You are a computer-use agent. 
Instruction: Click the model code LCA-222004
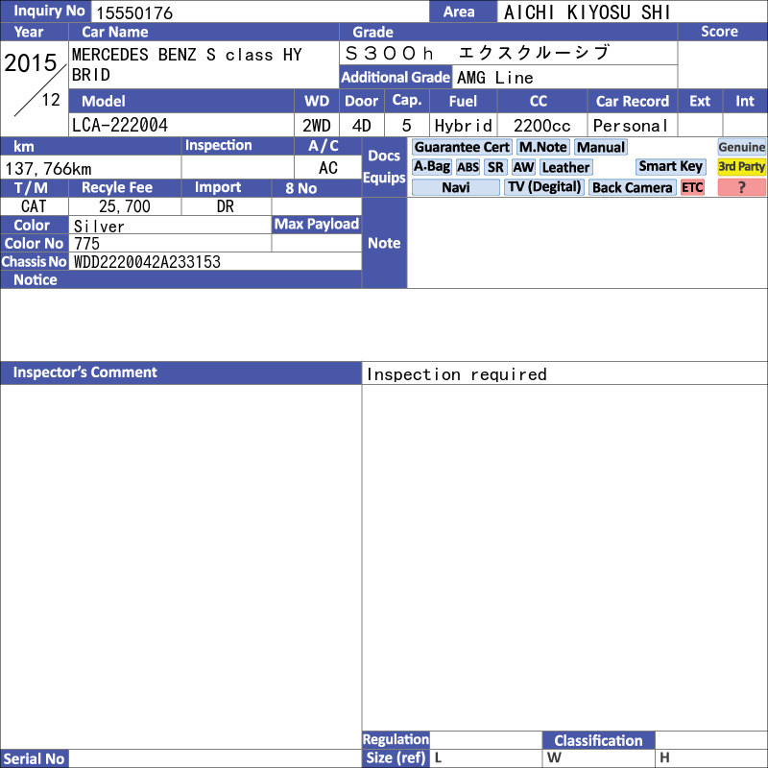coord(119,125)
